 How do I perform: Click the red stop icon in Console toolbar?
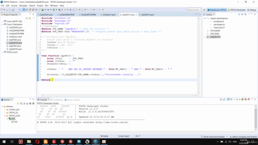[x=246, y=99]
